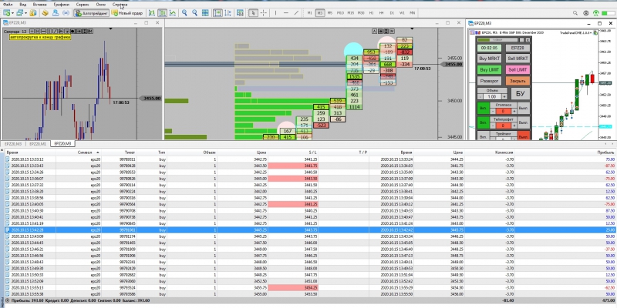Screen dimensions: 617x308
Task: Switch chart to candlestick type
Action: [162, 13]
